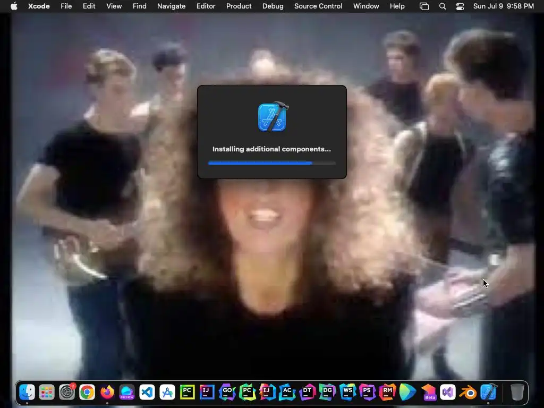The width and height of the screenshot is (544, 408).
Task: Click the date and time Sun Jul 9
Action: (x=504, y=6)
